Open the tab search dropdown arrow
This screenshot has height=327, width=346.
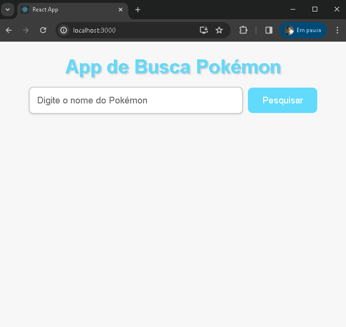click(x=8, y=10)
